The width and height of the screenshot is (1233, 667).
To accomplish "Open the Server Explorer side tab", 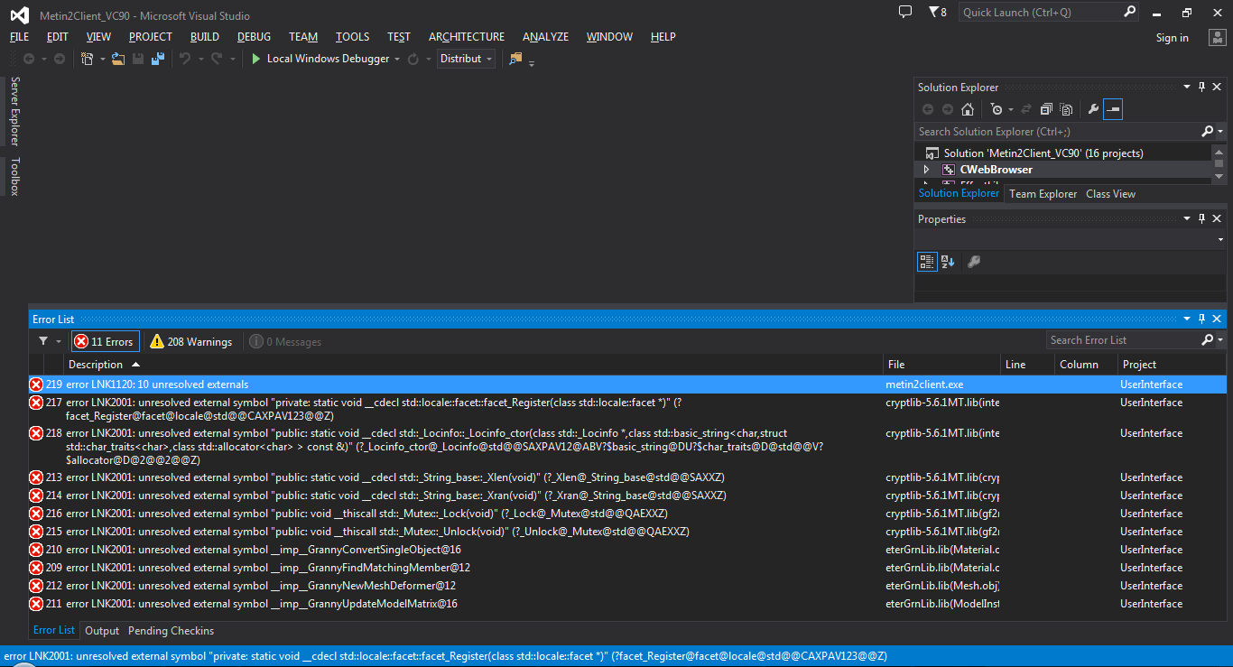I will coord(14,112).
